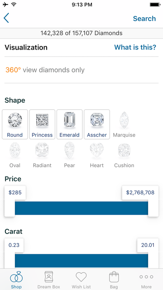Choose the Marquise diamond shape
This screenshot has height=290, width=163.
pyautogui.click(x=124, y=124)
